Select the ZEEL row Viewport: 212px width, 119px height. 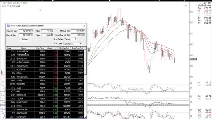45,88
